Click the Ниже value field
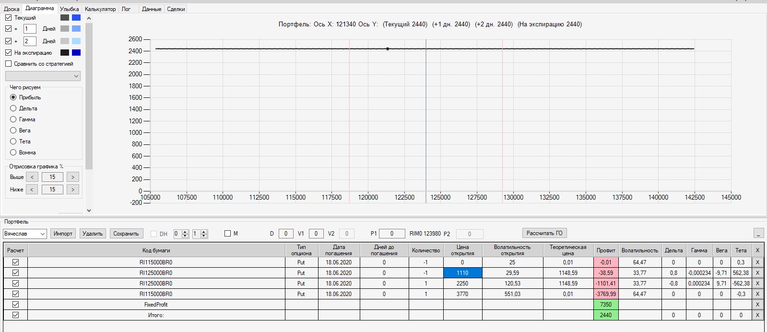 coord(52,190)
